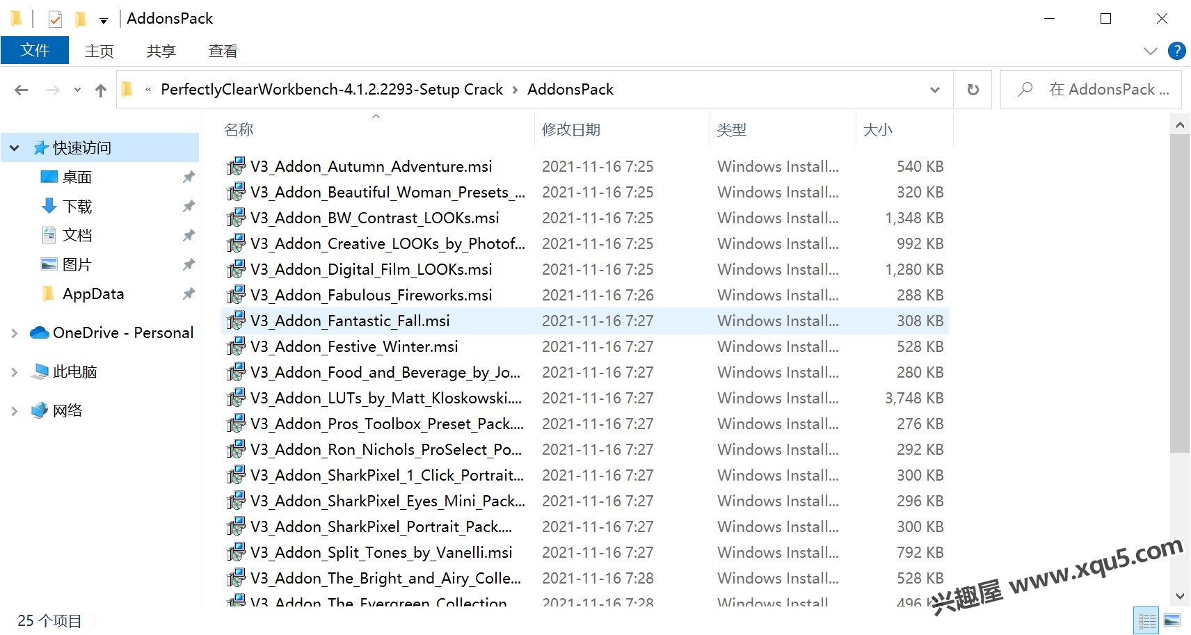Click the search box for AddonsPack

click(x=1091, y=90)
